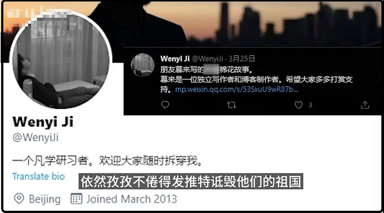This screenshot has height=213, width=384.
Task: Click the Beijing location text
Action: (x=44, y=199)
